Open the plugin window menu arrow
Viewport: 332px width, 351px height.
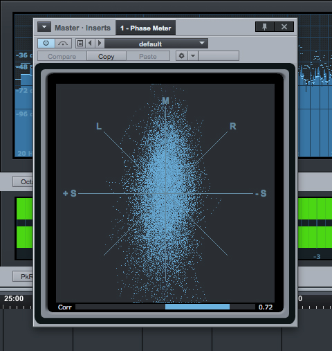coord(44,27)
